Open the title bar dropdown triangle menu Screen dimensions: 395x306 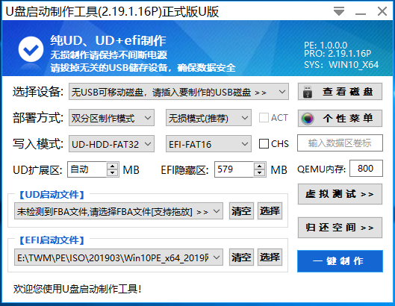339,12
